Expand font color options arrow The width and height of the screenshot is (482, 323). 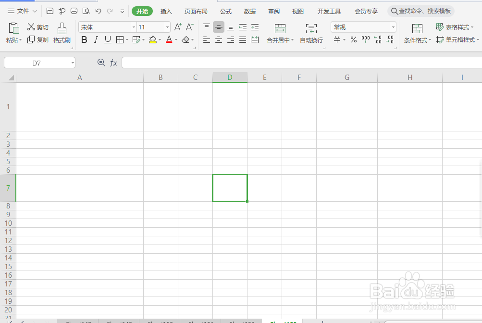176,40
